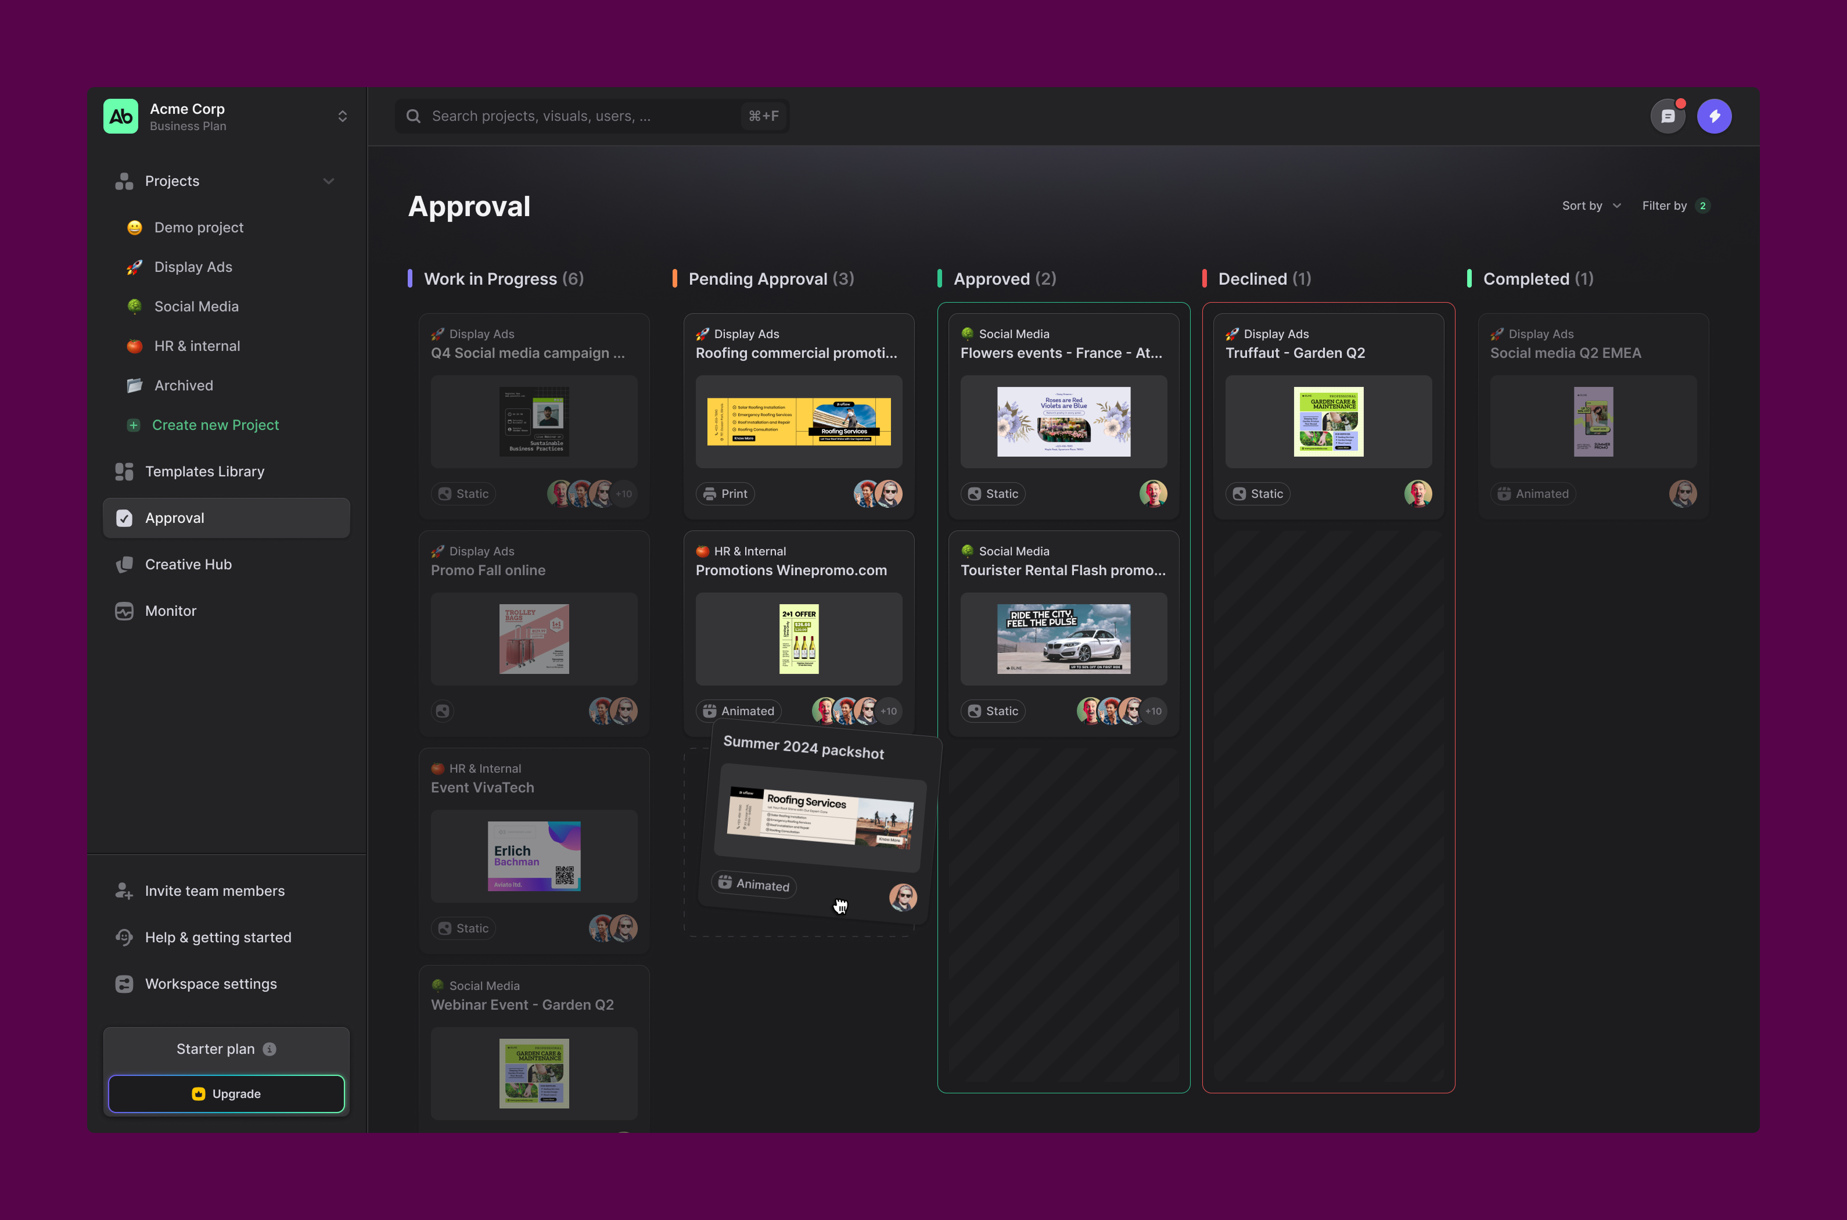Screen dimensions: 1847x1220
Task: Toggle the Animated badge on Promotions Winepromo.com
Action: (738, 711)
